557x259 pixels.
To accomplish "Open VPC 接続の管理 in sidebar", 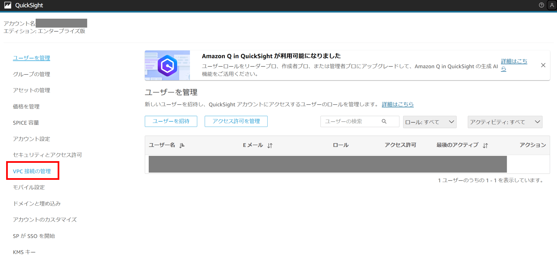I will [32, 171].
